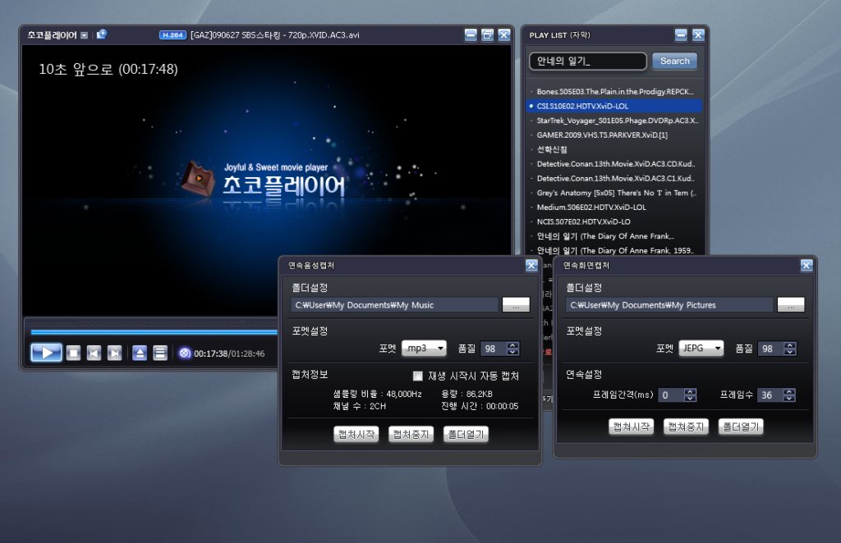The width and height of the screenshot is (841, 543).
Task: Maximize the 초코플레이어 player window
Action: pos(487,34)
